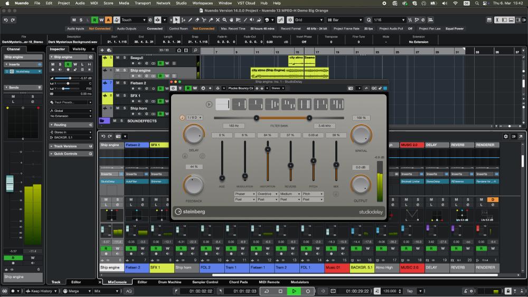Click the transport Play button
This screenshot has width=528, height=297.
[294, 291]
